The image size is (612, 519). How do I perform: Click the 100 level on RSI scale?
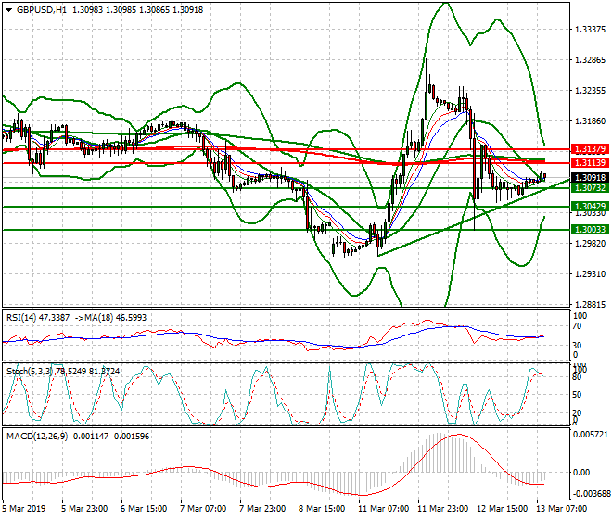pos(580,316)
